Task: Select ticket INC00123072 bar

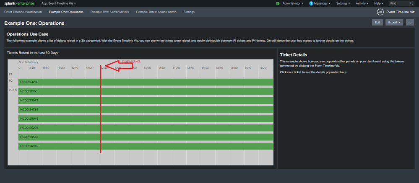Action: click(x=146, y=101)
